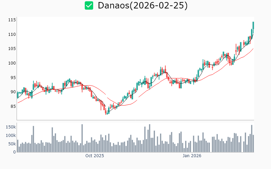271x169 pixels.
Task: Click the 95 price axis label
Action: coord(13,78)
